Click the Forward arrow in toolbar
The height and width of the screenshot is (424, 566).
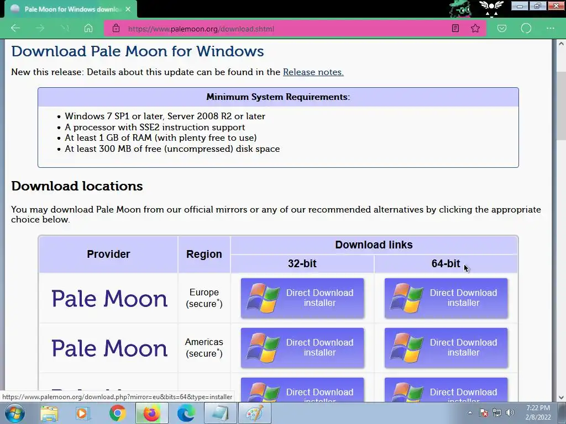tap(40, 28)
